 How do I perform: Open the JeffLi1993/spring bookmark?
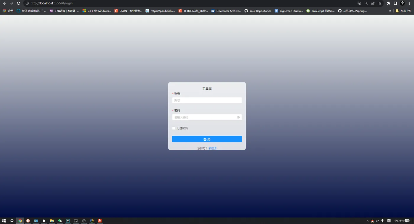click(x=352, y=11)
